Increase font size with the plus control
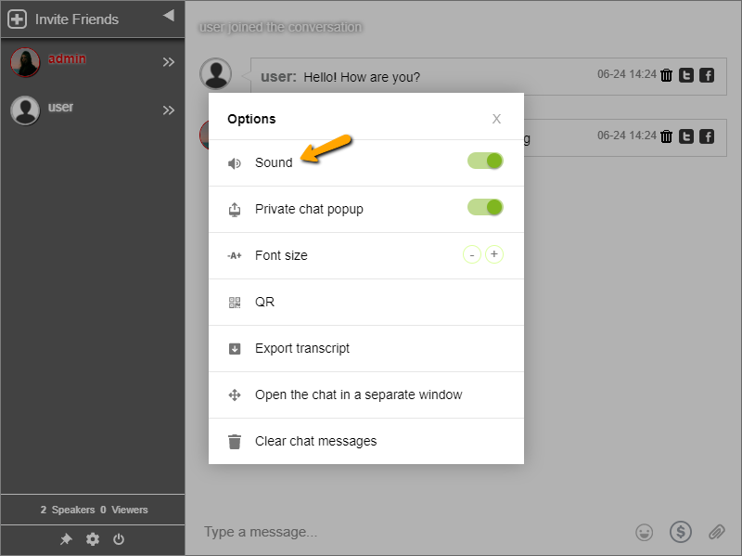742x556 pixels. point(494,253)
